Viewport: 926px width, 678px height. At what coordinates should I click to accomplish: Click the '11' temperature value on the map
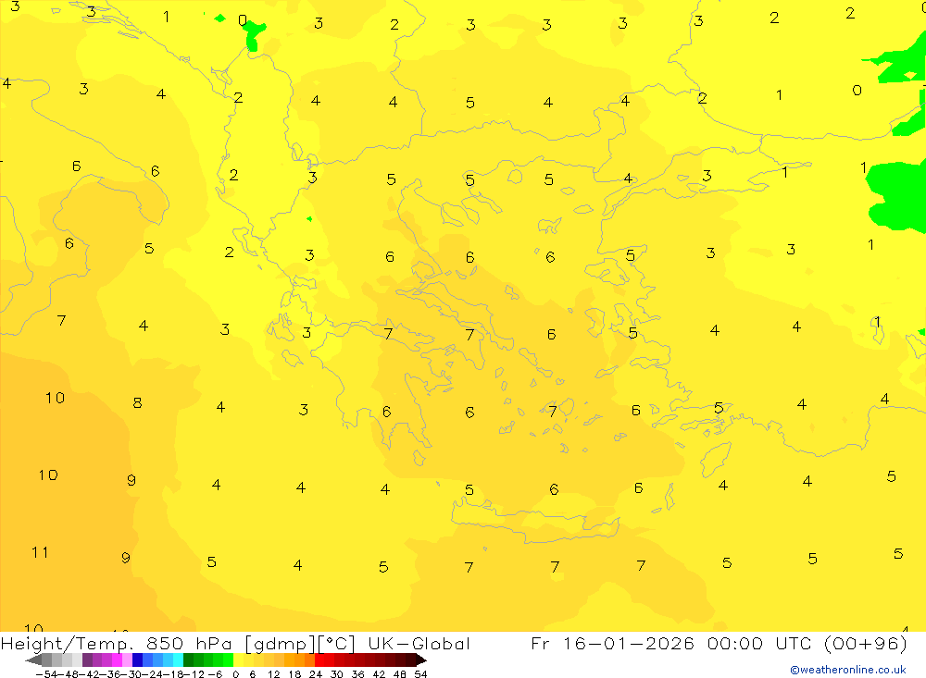pyautogui.click(x=40, y=552)
